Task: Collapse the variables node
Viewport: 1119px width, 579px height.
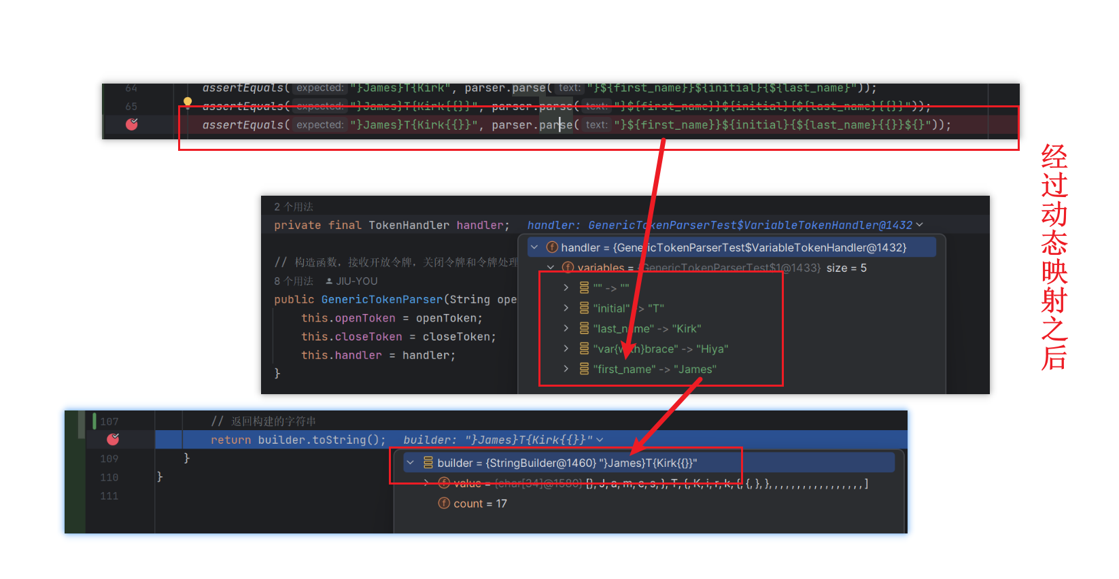Action: (x=551, y=268)
